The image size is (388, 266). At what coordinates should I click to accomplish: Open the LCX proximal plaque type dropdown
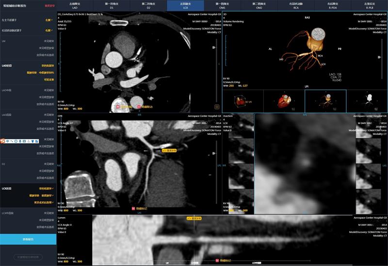(x=46, y=189)
